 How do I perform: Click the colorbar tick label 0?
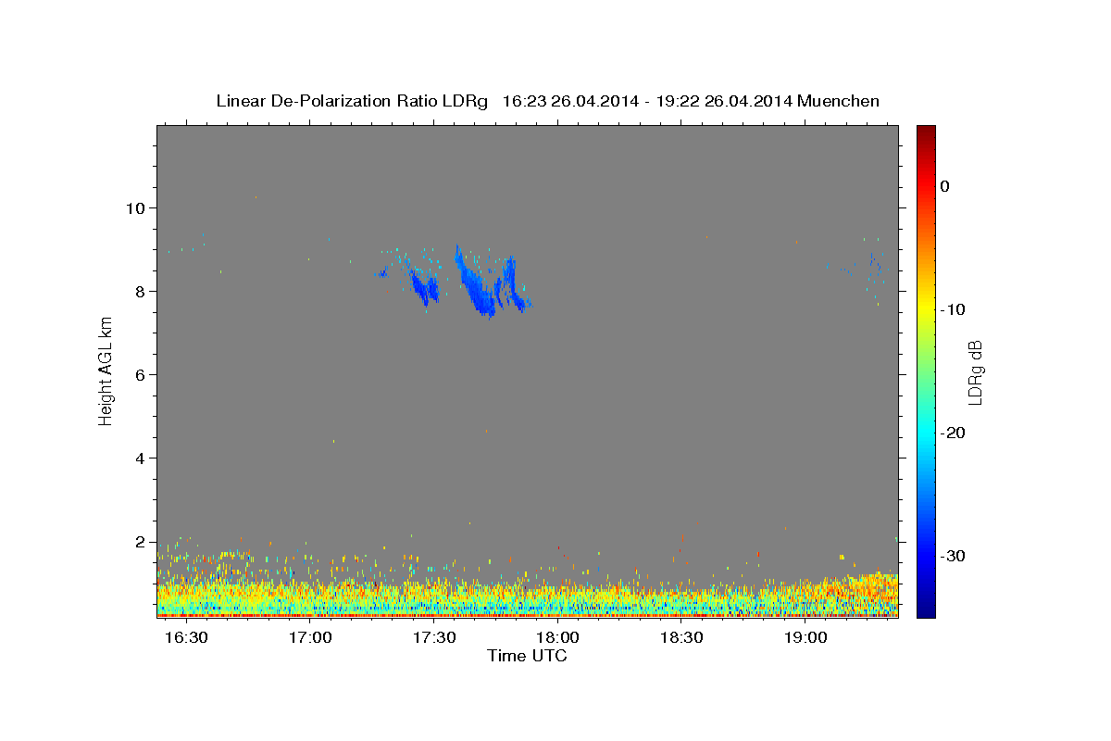coord(944,186)
